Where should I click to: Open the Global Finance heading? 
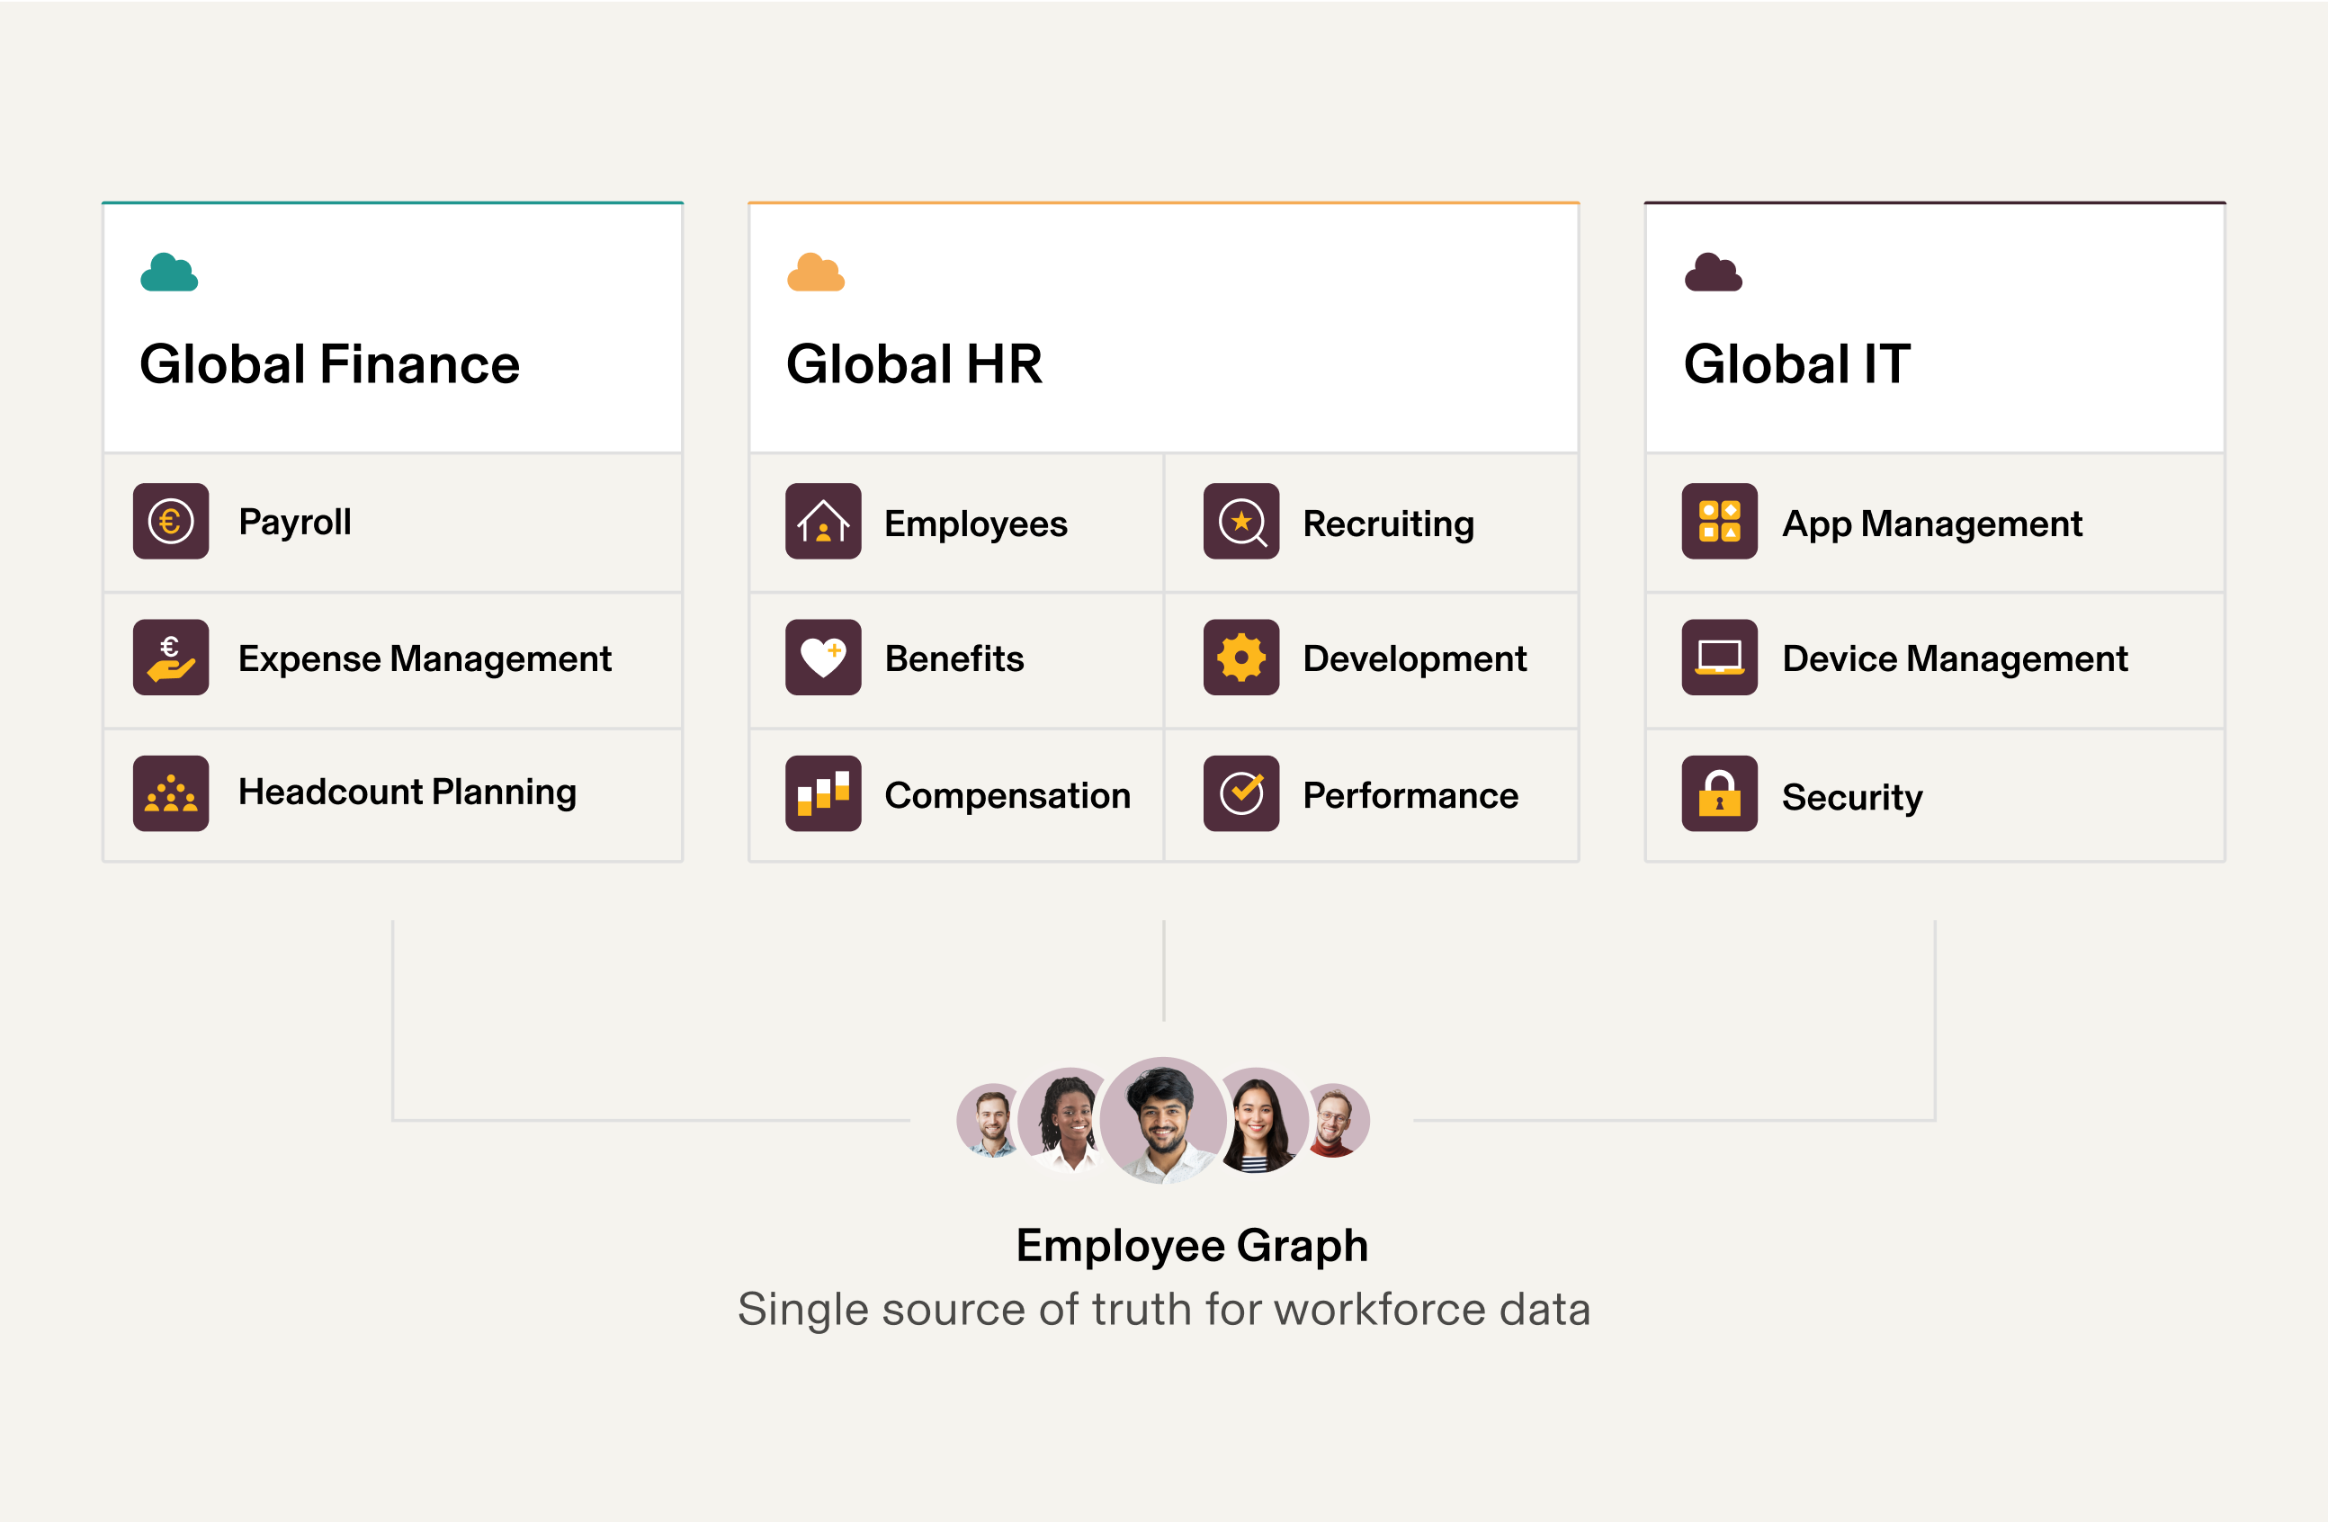pos(329,364)
